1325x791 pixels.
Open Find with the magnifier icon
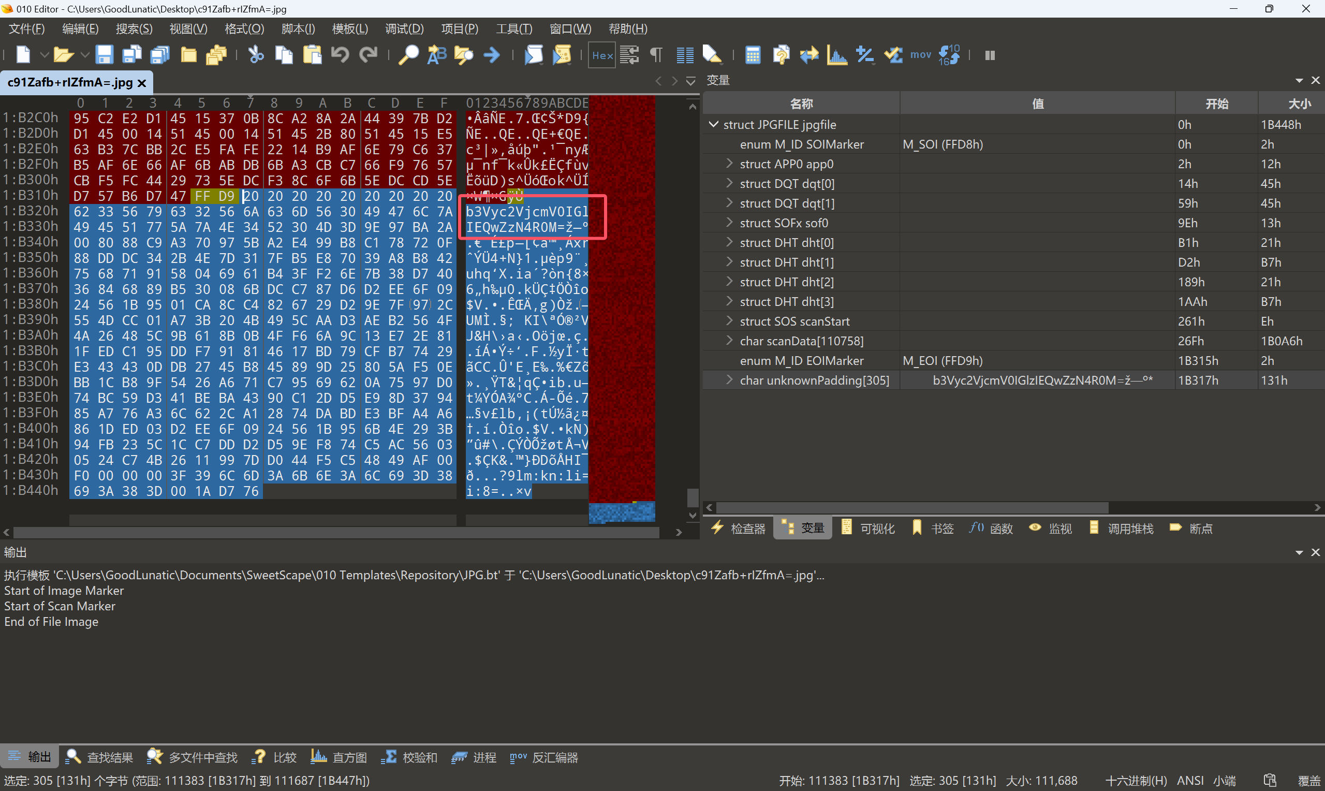click(409, 55)
